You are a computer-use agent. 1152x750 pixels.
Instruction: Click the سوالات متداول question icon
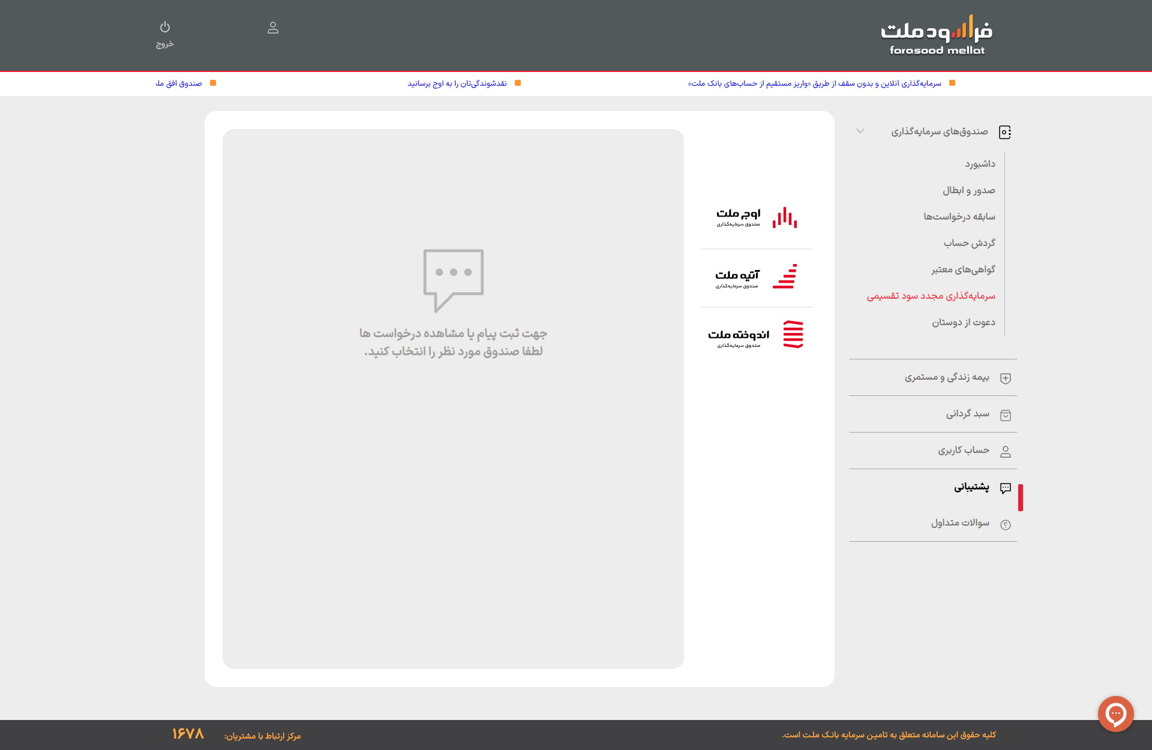1006,525
